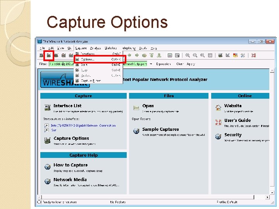Click the go back toolbar arrow
279x209 pixels.
pyautogui.click(x=129, y=55)
